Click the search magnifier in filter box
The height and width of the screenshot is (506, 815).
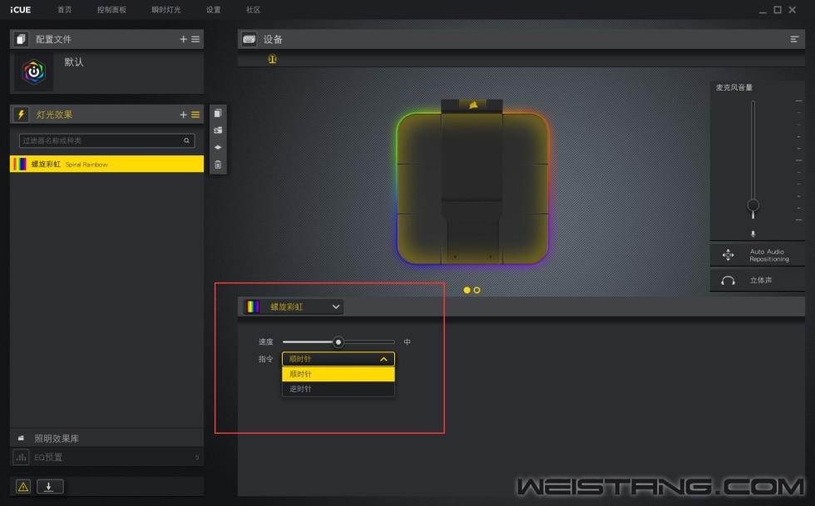pyautogui.click(x=186, y=140)
